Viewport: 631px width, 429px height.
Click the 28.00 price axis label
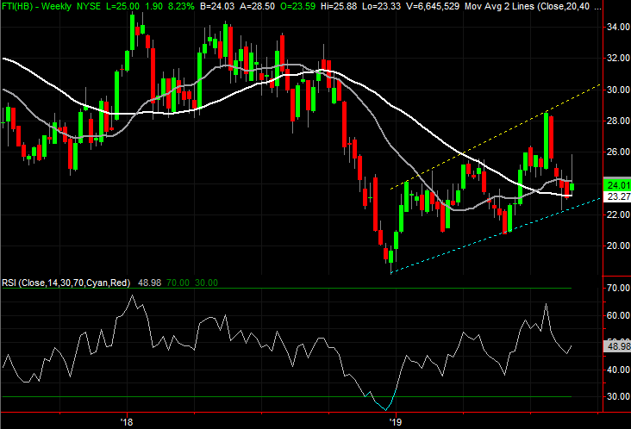(x=618, y=121)
